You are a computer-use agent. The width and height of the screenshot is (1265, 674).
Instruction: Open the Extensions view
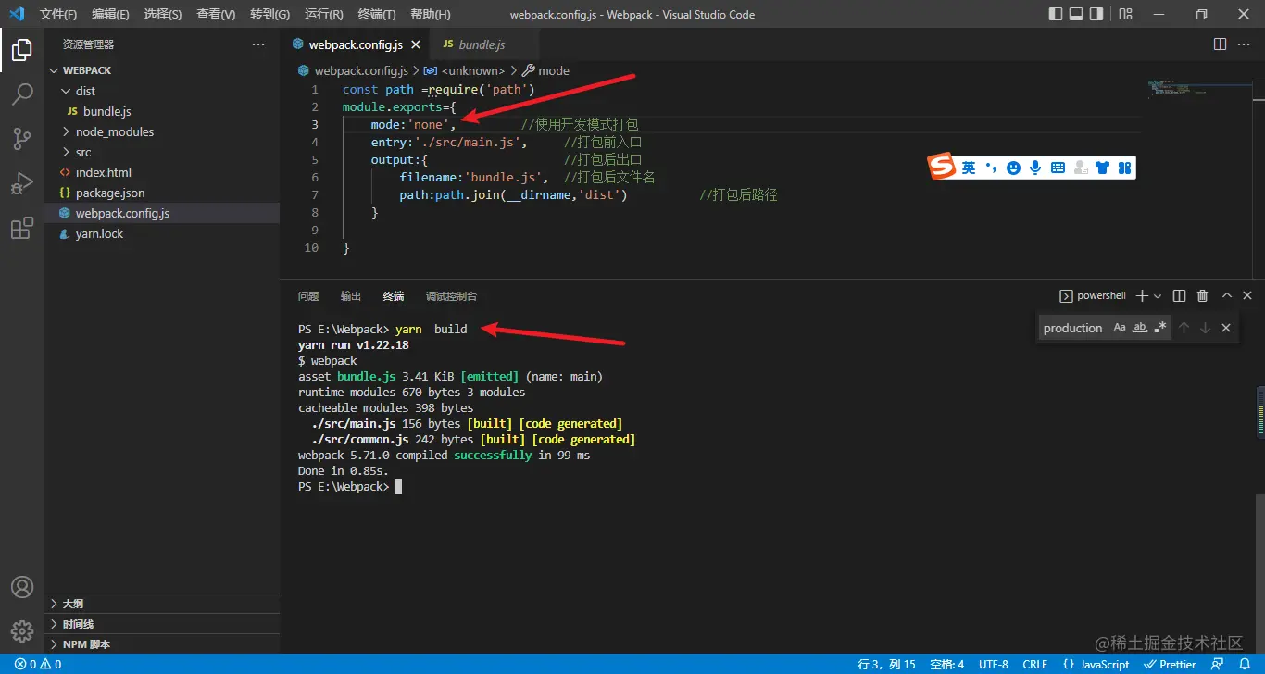[22, 228]
